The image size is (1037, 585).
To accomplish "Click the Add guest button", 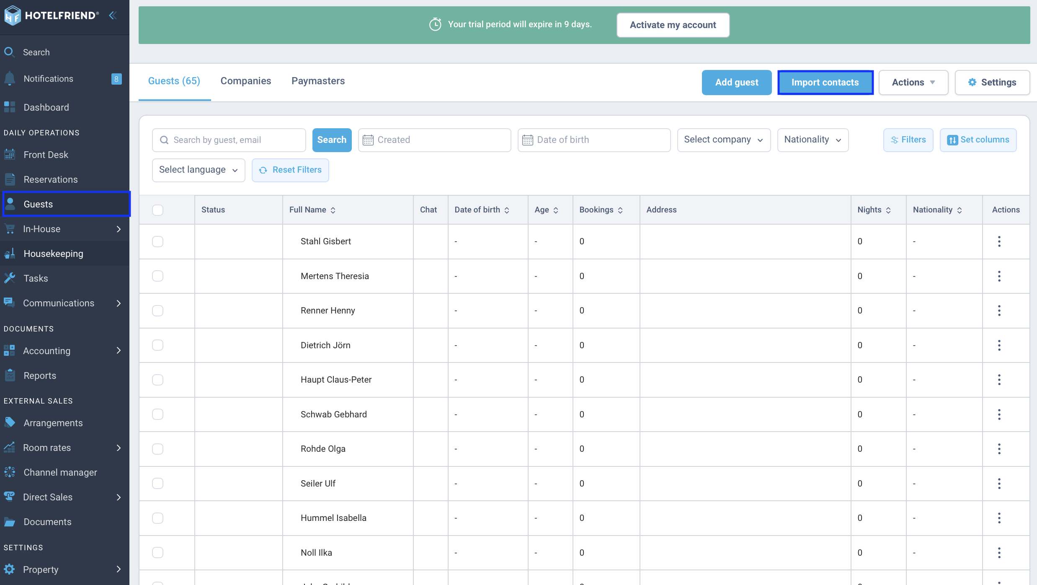I will point(737,83).
